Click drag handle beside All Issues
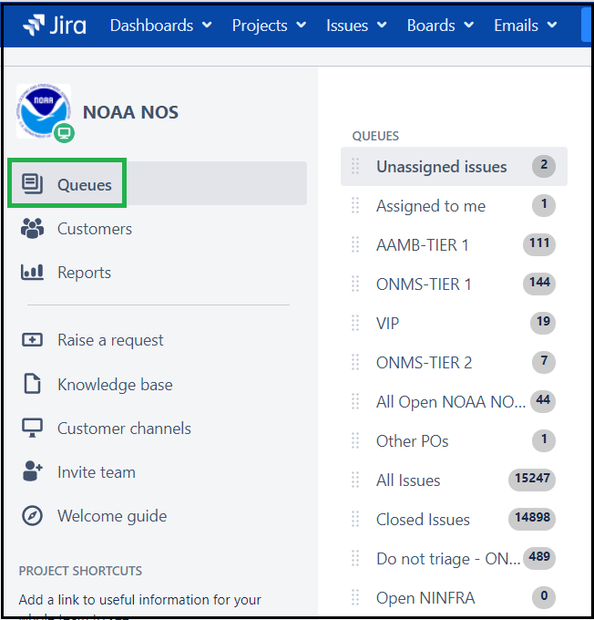The image size is (594, 620). click(355, 480)
